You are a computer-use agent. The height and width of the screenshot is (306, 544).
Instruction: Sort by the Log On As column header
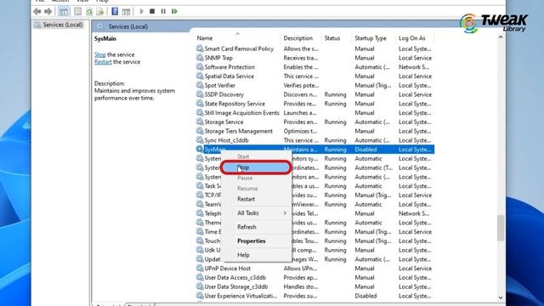415,38
